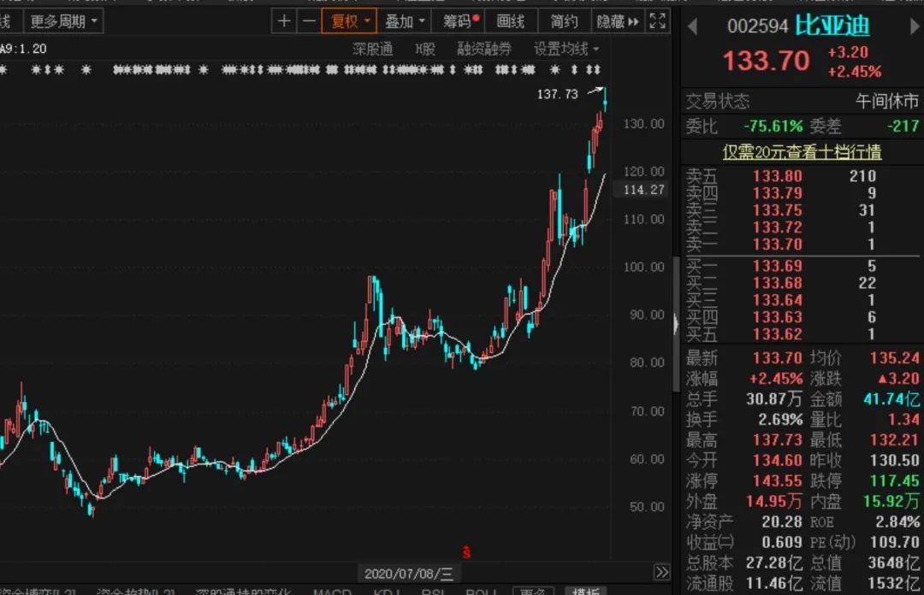This screenshot has width=924, height=595.
Task: Switch to 简约 simple mode
Action: (x=564, y=21)
